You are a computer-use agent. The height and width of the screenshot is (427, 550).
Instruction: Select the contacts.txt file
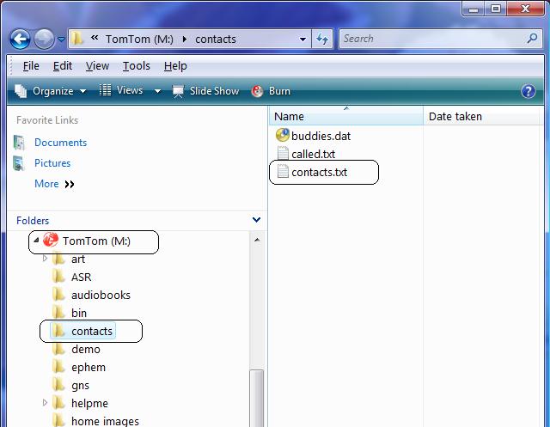tap(319, 172)
